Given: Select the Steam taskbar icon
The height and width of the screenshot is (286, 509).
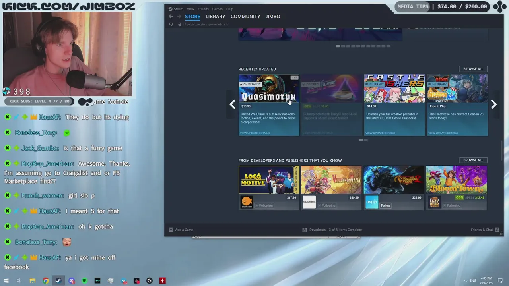Looking at the screenshot, I should (x=58, y=281).
